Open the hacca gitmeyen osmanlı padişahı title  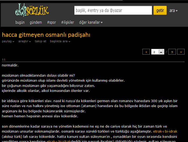[46, 35]
